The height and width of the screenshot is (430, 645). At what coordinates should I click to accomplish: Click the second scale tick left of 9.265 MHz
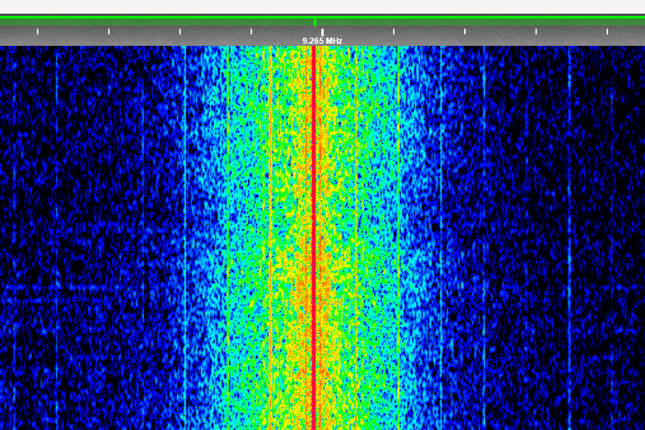tap(180, 31)
